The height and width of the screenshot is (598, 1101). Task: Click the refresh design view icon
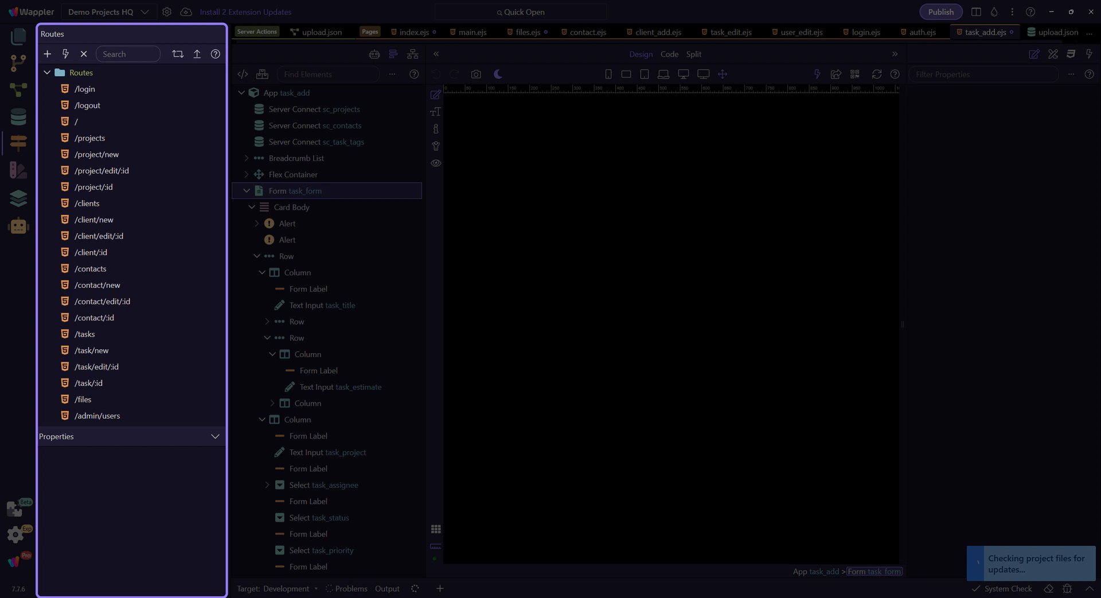coord(876,75)
